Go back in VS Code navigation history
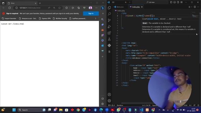Screen dimensions: 201x113 [126, 2]
